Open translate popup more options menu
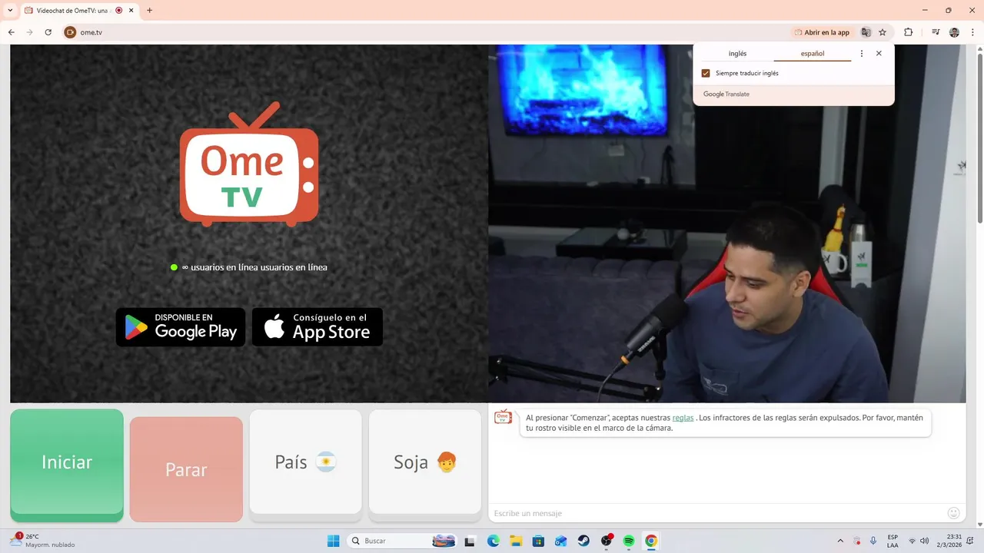Viewport: 984px width, 553px height. tap(861, 54)
